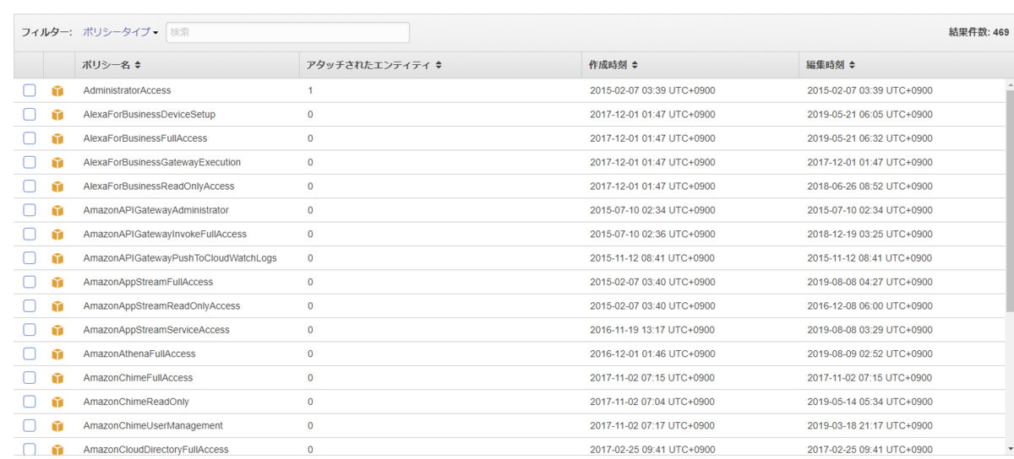
Task: Click the policy icon beside AmazonAppStreamServiceAccess
Action: (57, 330)
